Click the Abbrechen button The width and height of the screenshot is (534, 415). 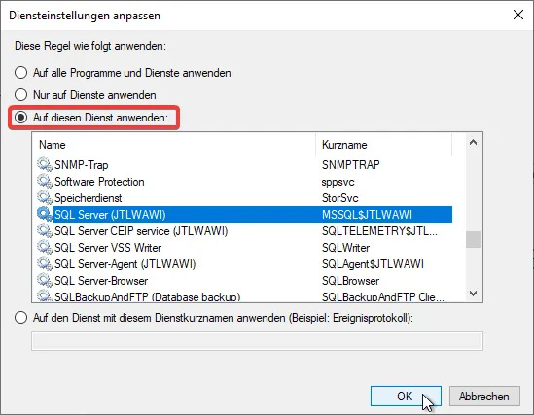pos(484,396)
